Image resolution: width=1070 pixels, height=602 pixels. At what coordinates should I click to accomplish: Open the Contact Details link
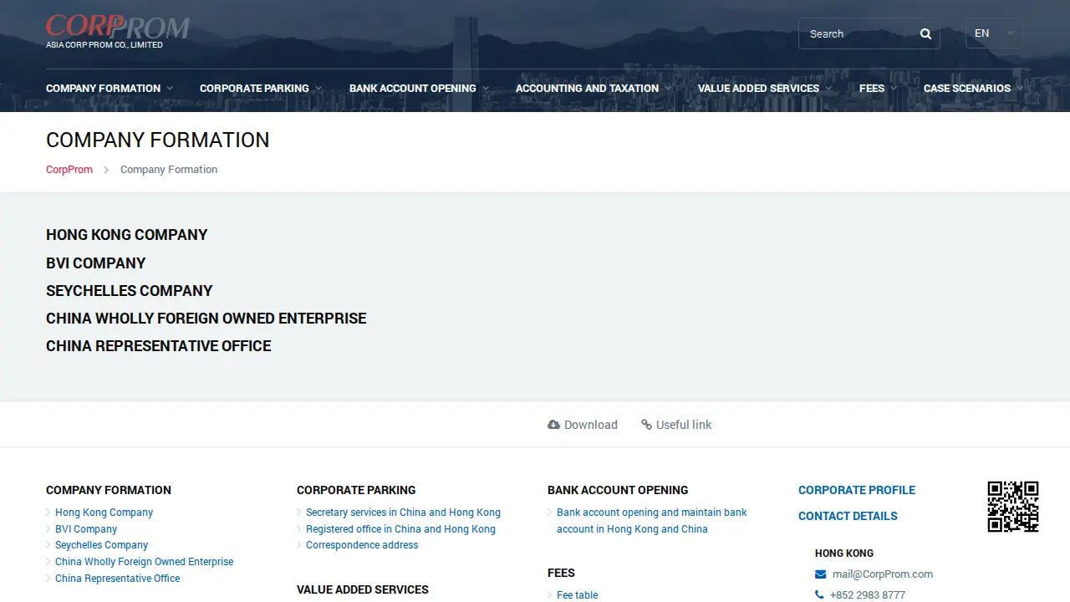coord(848,516)
